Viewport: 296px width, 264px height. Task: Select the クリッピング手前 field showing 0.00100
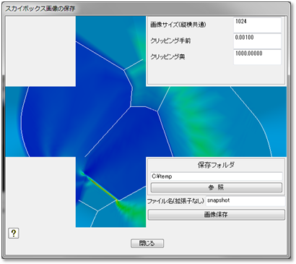click(x=257, y=41)
